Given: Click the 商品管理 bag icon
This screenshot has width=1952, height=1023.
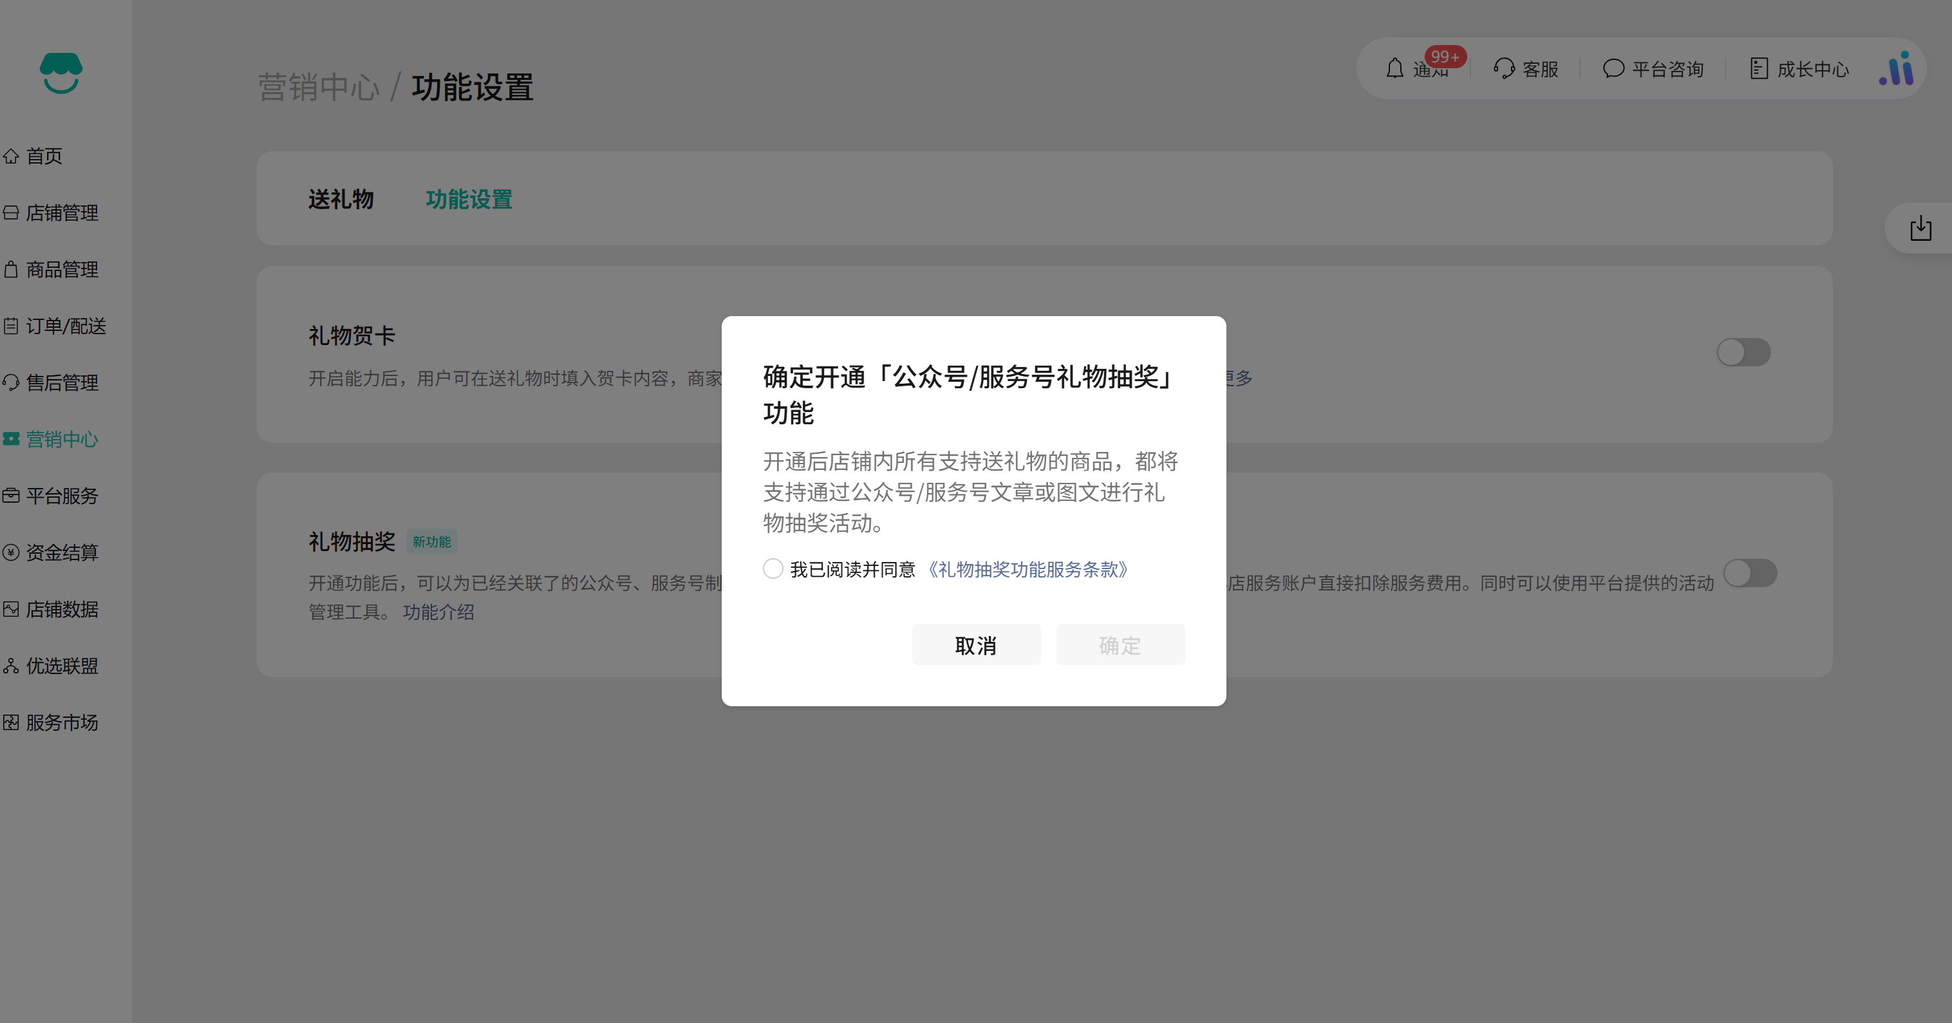Looking at the screenshot, I should point(10,270).
